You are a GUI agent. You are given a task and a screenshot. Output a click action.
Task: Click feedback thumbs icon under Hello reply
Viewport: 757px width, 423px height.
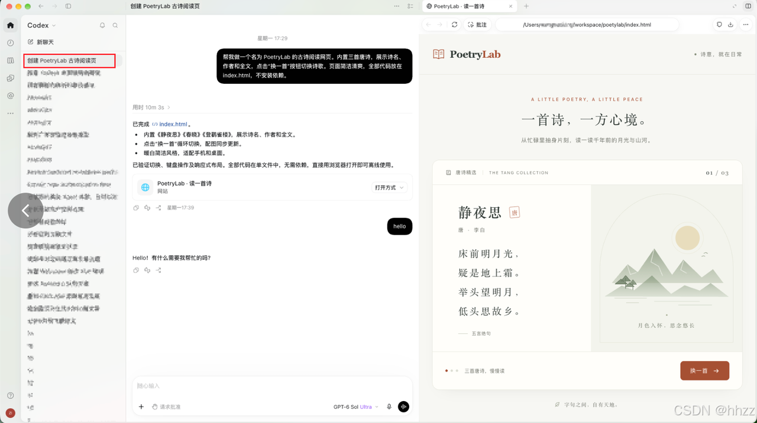tap(147, 270)
